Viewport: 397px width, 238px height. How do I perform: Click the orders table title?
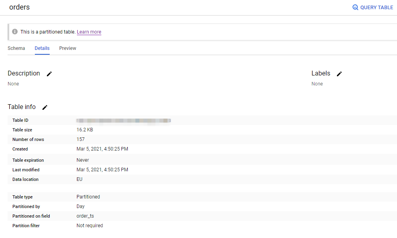(x=20, y=7)
